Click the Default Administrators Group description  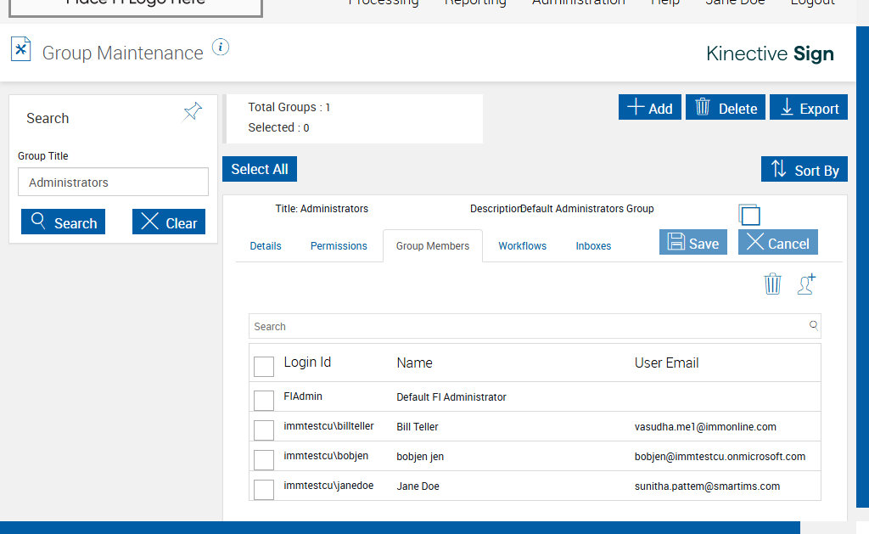point(587,209)
